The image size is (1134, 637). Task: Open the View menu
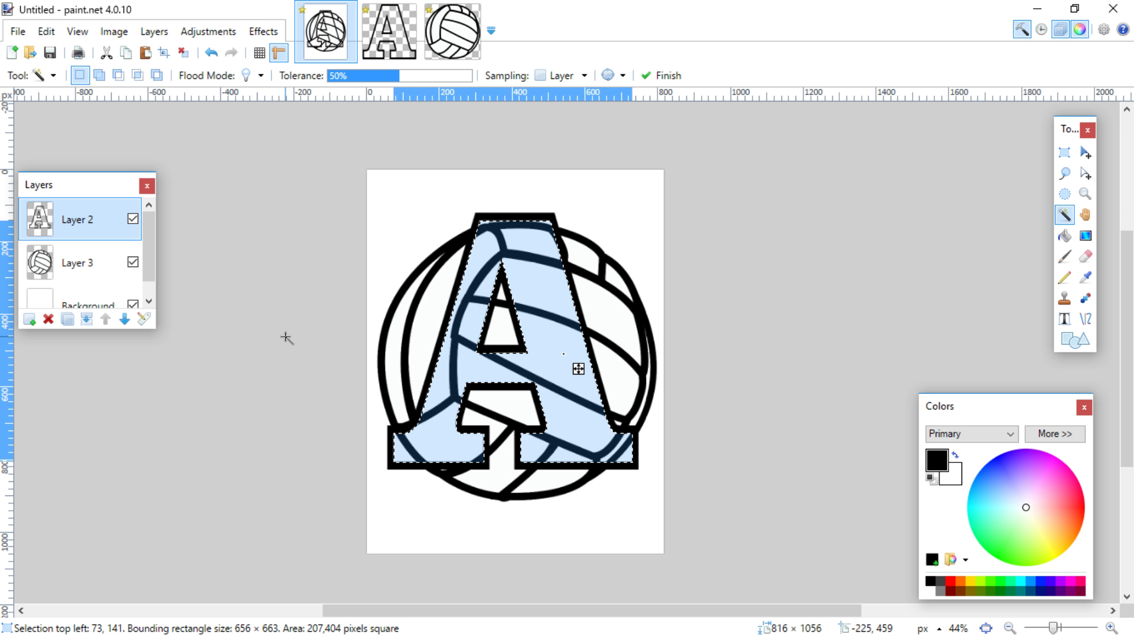[x=77, y=31]
